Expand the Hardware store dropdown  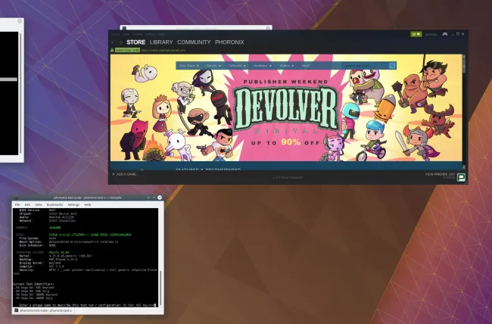pos(263,66)
